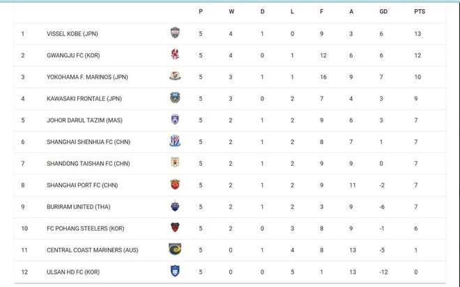This screenshot has width=460, height=287.
Task: Click the FC Pohang Steelers crest
Action: click(x=175, y=228)
